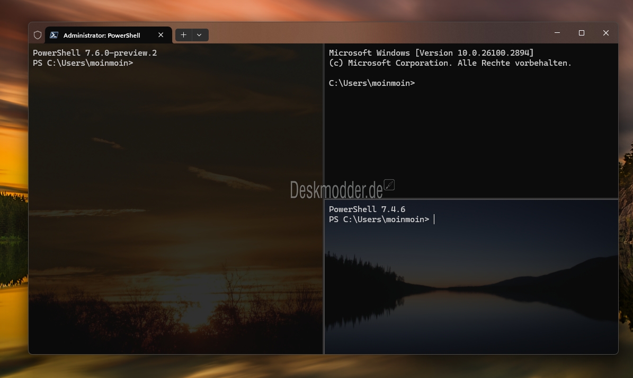The height and width of the screenshot is (378, 633).
Task: Click the cmd prompt C:\Users\moinmoin>
Action: [372, 83]
